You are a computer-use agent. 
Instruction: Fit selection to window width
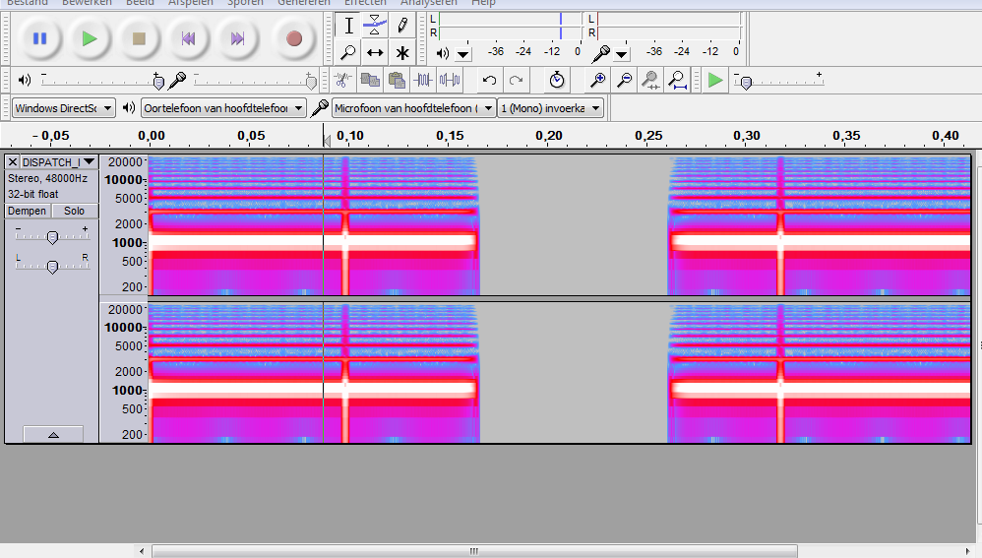point(650,80)
